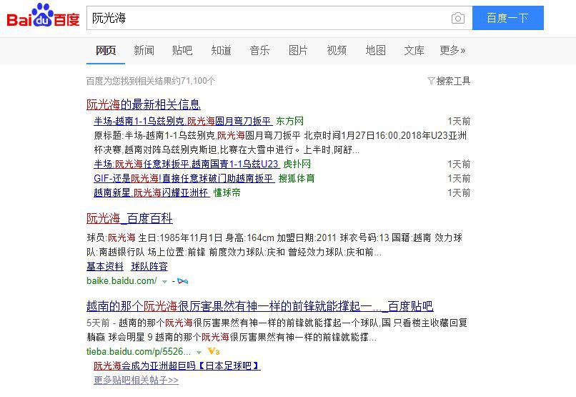The image size is (576, 397).
Task: Click the snapshot icon after baike.baidu.com
Action: coord(182,281)
